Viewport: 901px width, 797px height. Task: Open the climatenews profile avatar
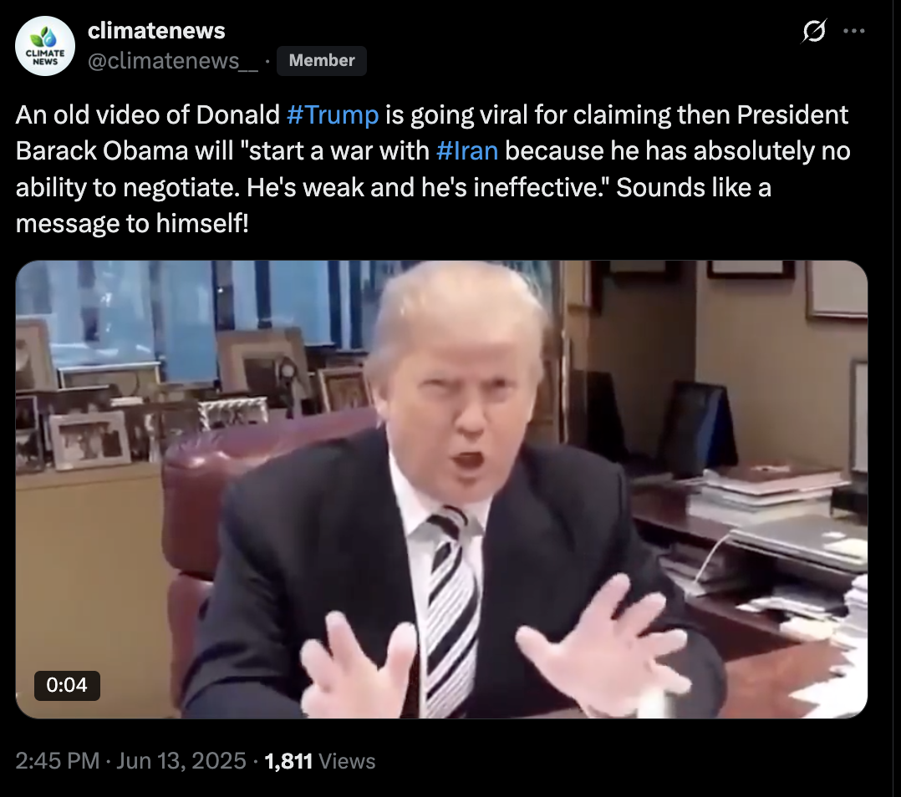(45, 46)
